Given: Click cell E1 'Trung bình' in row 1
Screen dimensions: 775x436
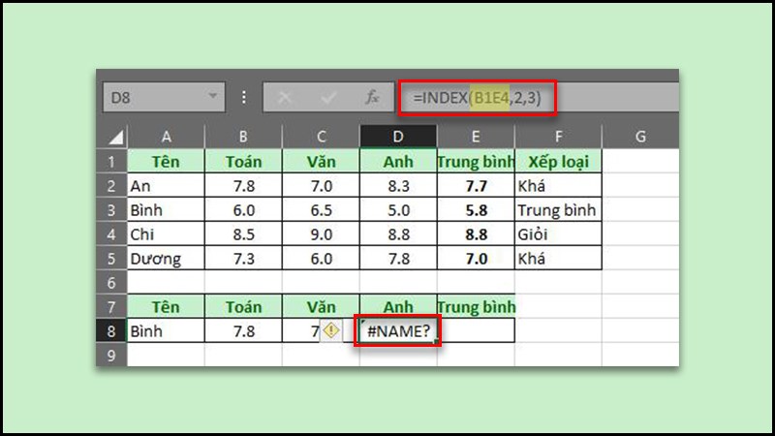Looking at the screenshot, I should (476, 162).
